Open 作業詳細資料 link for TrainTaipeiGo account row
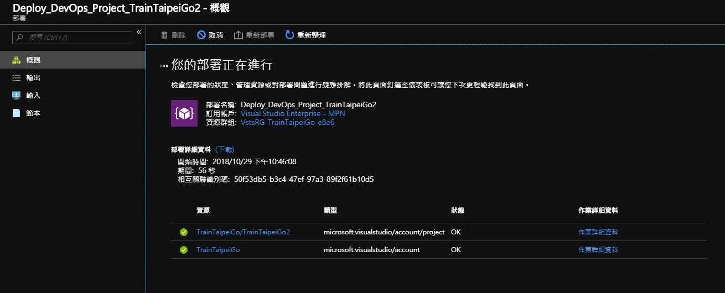Image resolution: width=725 pixels, height=293 pixels. (x=598, y=250)
